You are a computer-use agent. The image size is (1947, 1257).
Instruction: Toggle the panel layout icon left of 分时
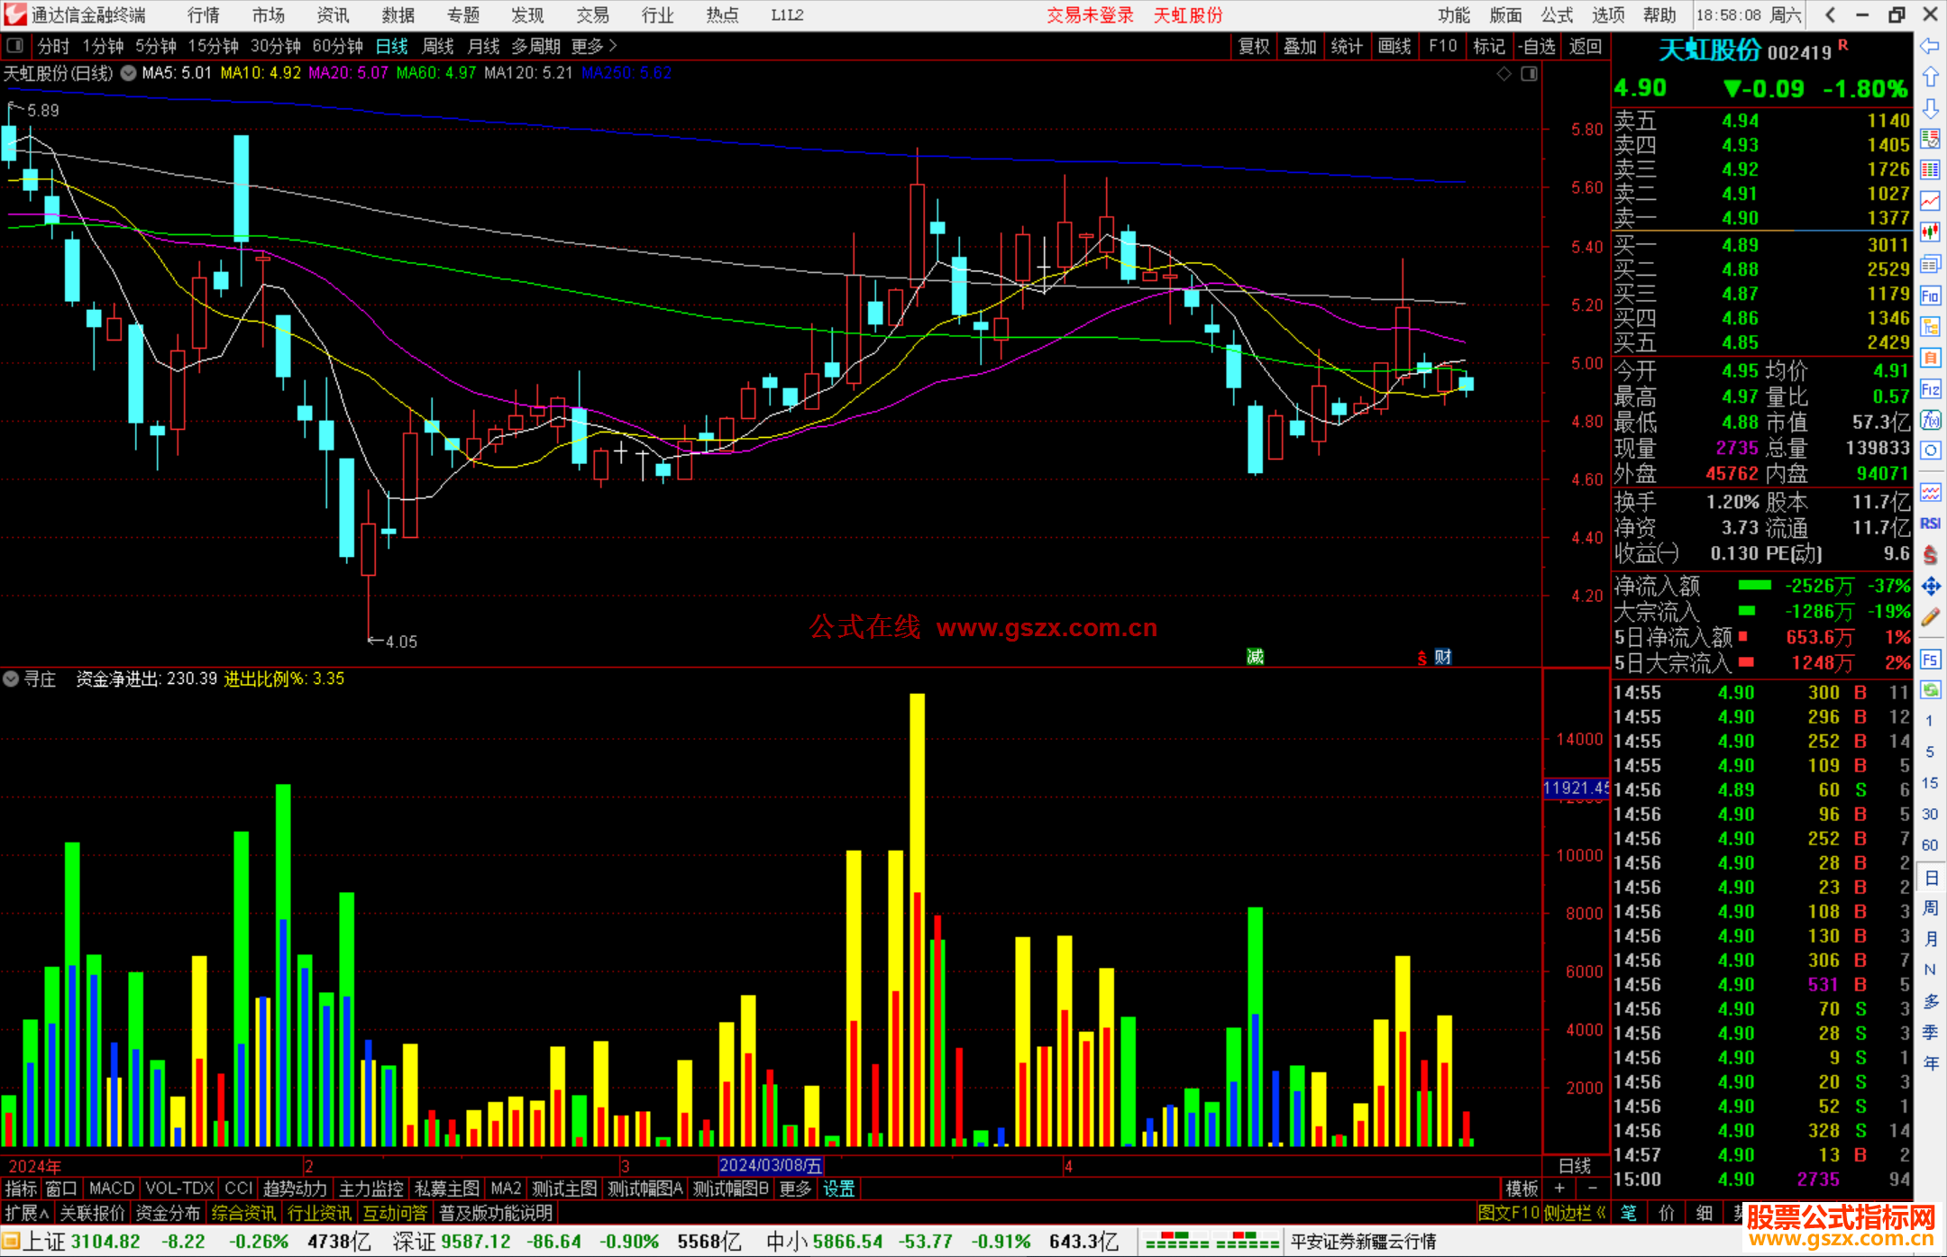coord(14,46)
